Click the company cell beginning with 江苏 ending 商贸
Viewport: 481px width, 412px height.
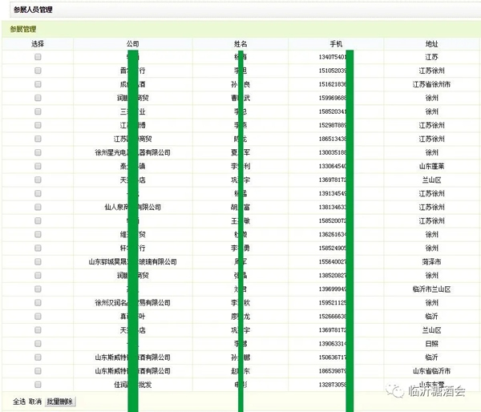coord(133,139)
